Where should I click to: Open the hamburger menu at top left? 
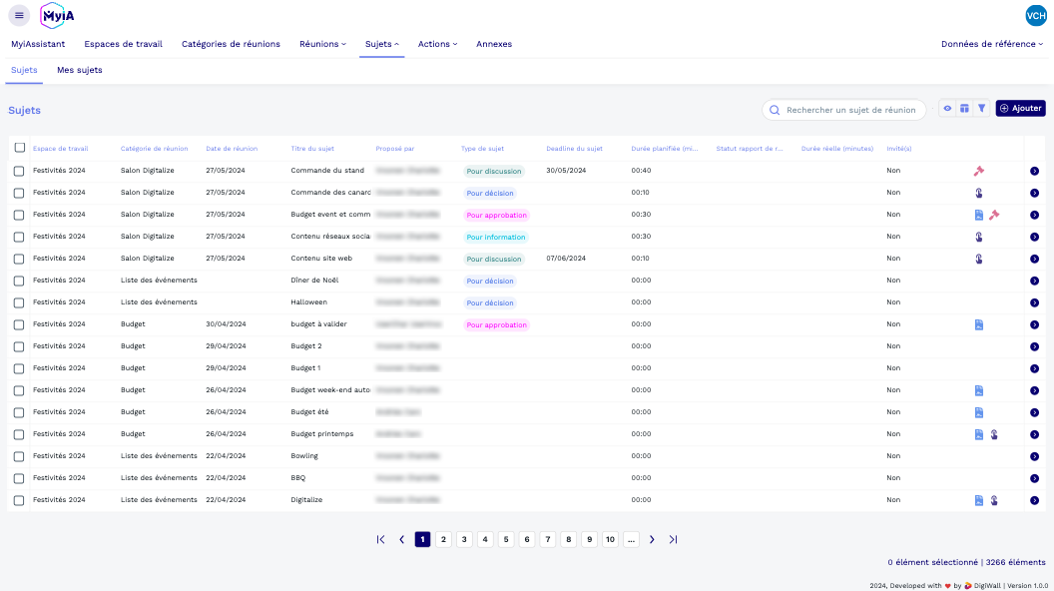point(19,15)
